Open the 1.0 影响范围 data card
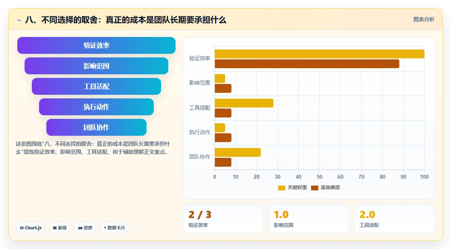The image size is (451, 249). (x=309, y=218)
